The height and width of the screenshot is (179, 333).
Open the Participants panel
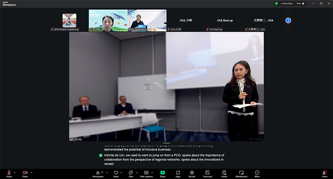coord(98,174)
